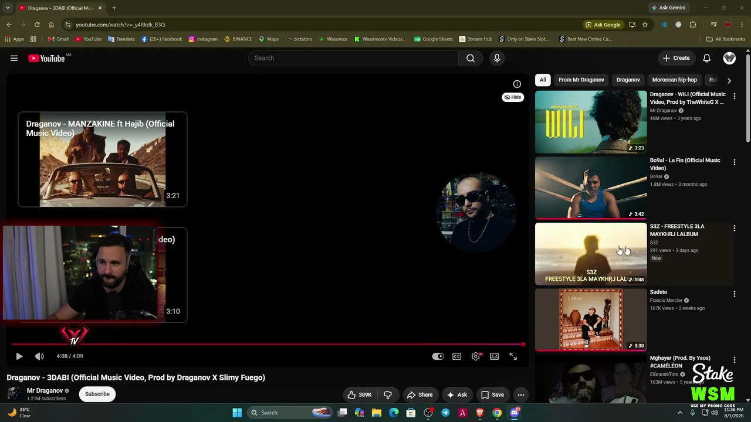The height and width of the screenshot is (422, 751).
Task: Save the video to a playlist
Action: point(493,394)
